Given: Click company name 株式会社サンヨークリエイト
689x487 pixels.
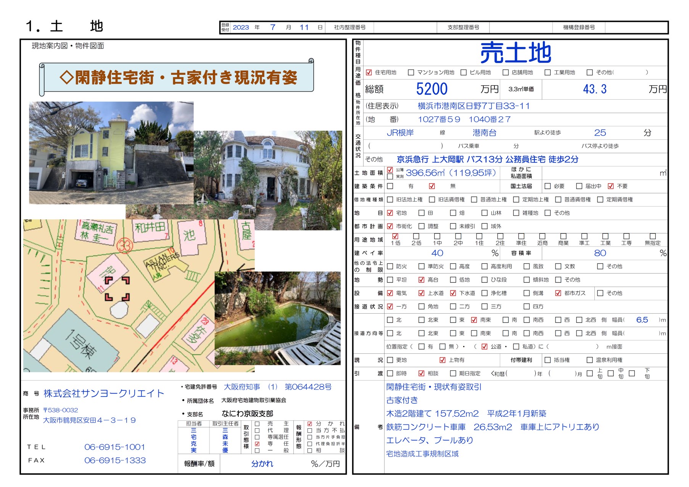Looking at the screenshot, I should 104,393.
